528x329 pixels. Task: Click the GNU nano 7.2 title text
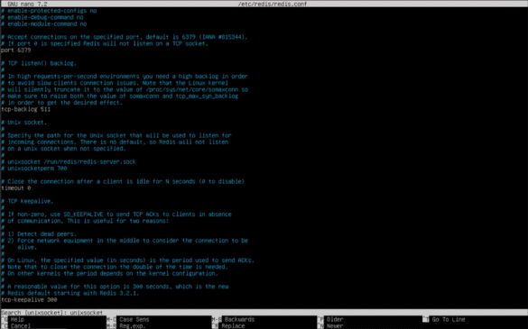[27, 4]
